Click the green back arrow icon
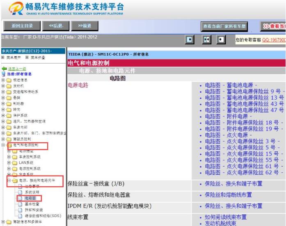 point(4,69)
